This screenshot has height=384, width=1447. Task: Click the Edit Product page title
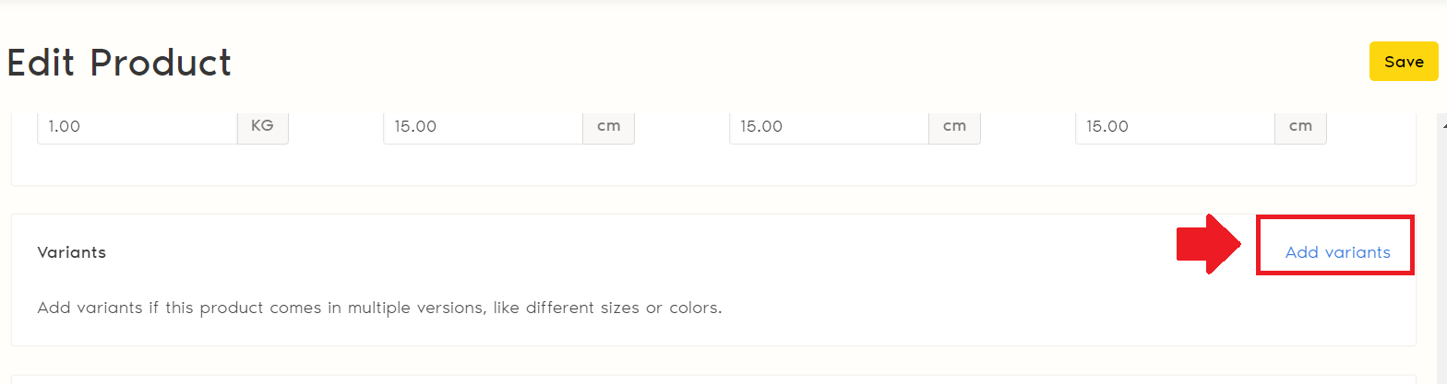[119, 63]
